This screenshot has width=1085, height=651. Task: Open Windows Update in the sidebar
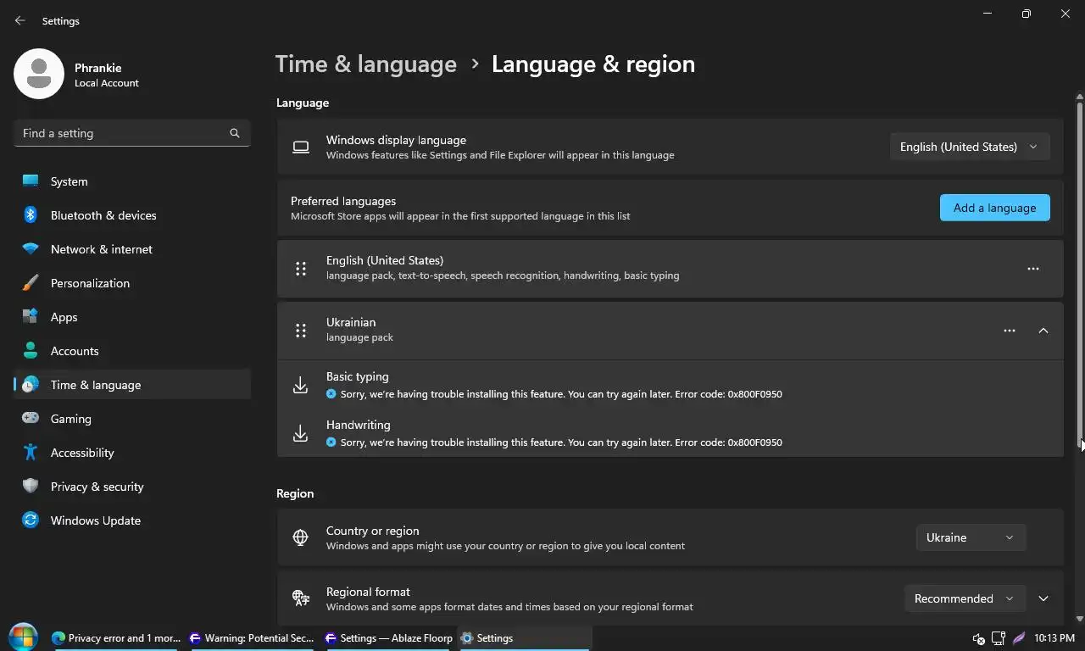coord(95,520)
